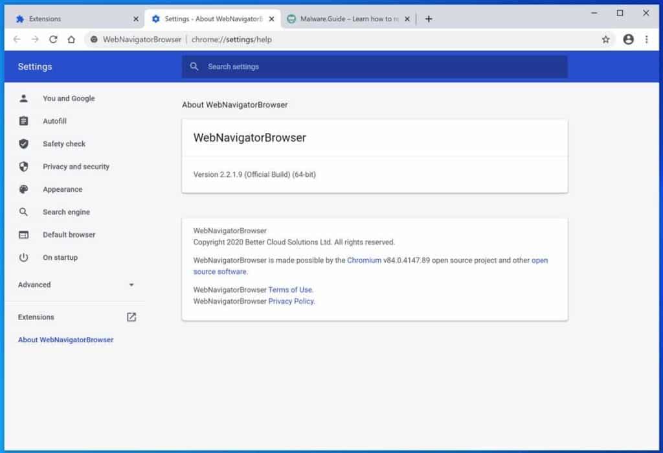The image size is (663, 453).
Task: Click the On startup power icon
Action: (x=24, y=257)
